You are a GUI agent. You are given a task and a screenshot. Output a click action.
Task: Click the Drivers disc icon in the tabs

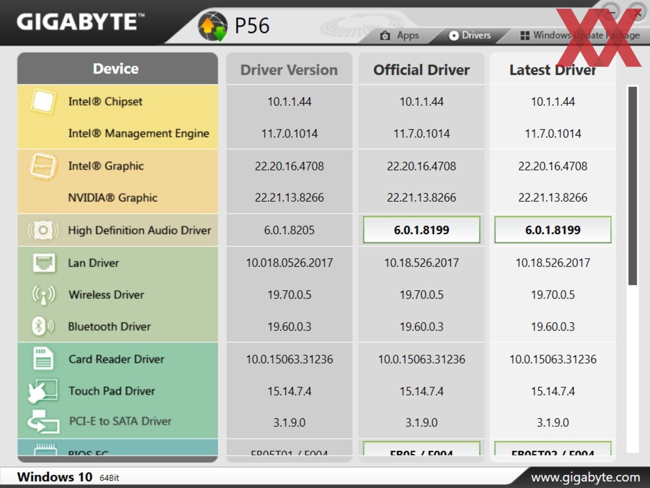[454, 35]
